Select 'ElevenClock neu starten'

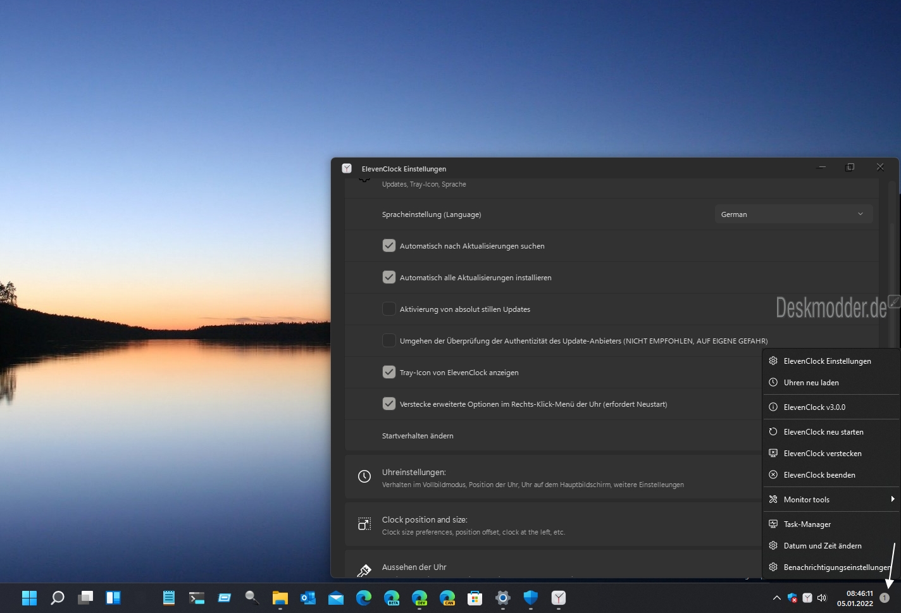(831, 432)
